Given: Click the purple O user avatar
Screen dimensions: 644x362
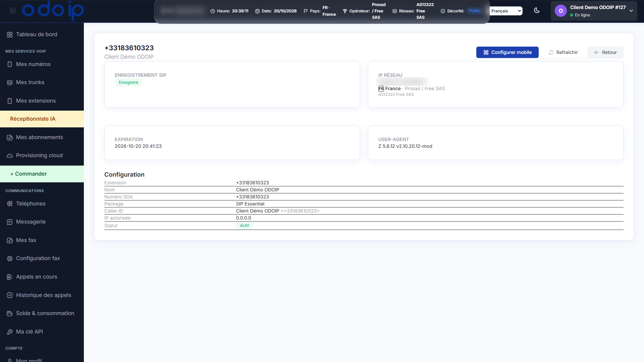Looking at the screenshot, I should click(560, 11).
